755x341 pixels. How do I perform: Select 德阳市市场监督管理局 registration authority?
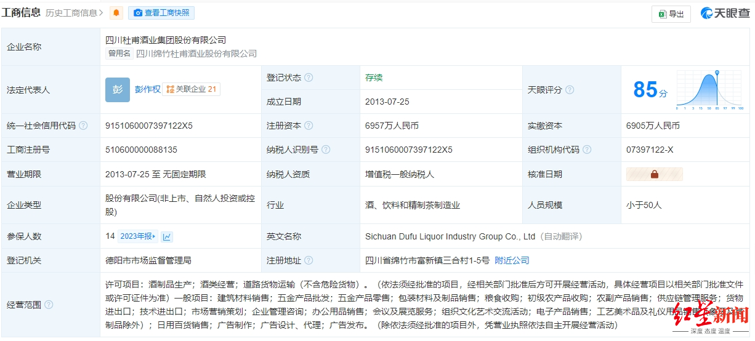148,260
